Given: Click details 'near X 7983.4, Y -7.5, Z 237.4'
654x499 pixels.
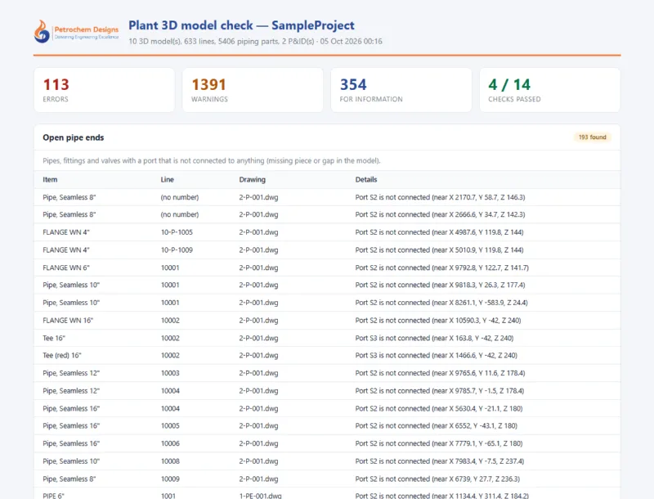Looking at the screenshot, I should point(478,461).
